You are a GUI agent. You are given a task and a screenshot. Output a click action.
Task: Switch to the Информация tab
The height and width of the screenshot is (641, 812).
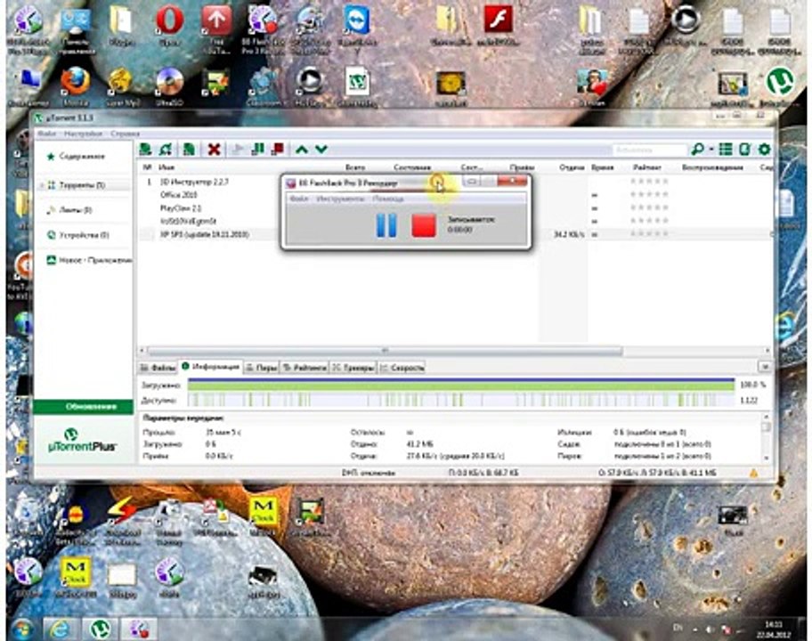click(211, 367)
